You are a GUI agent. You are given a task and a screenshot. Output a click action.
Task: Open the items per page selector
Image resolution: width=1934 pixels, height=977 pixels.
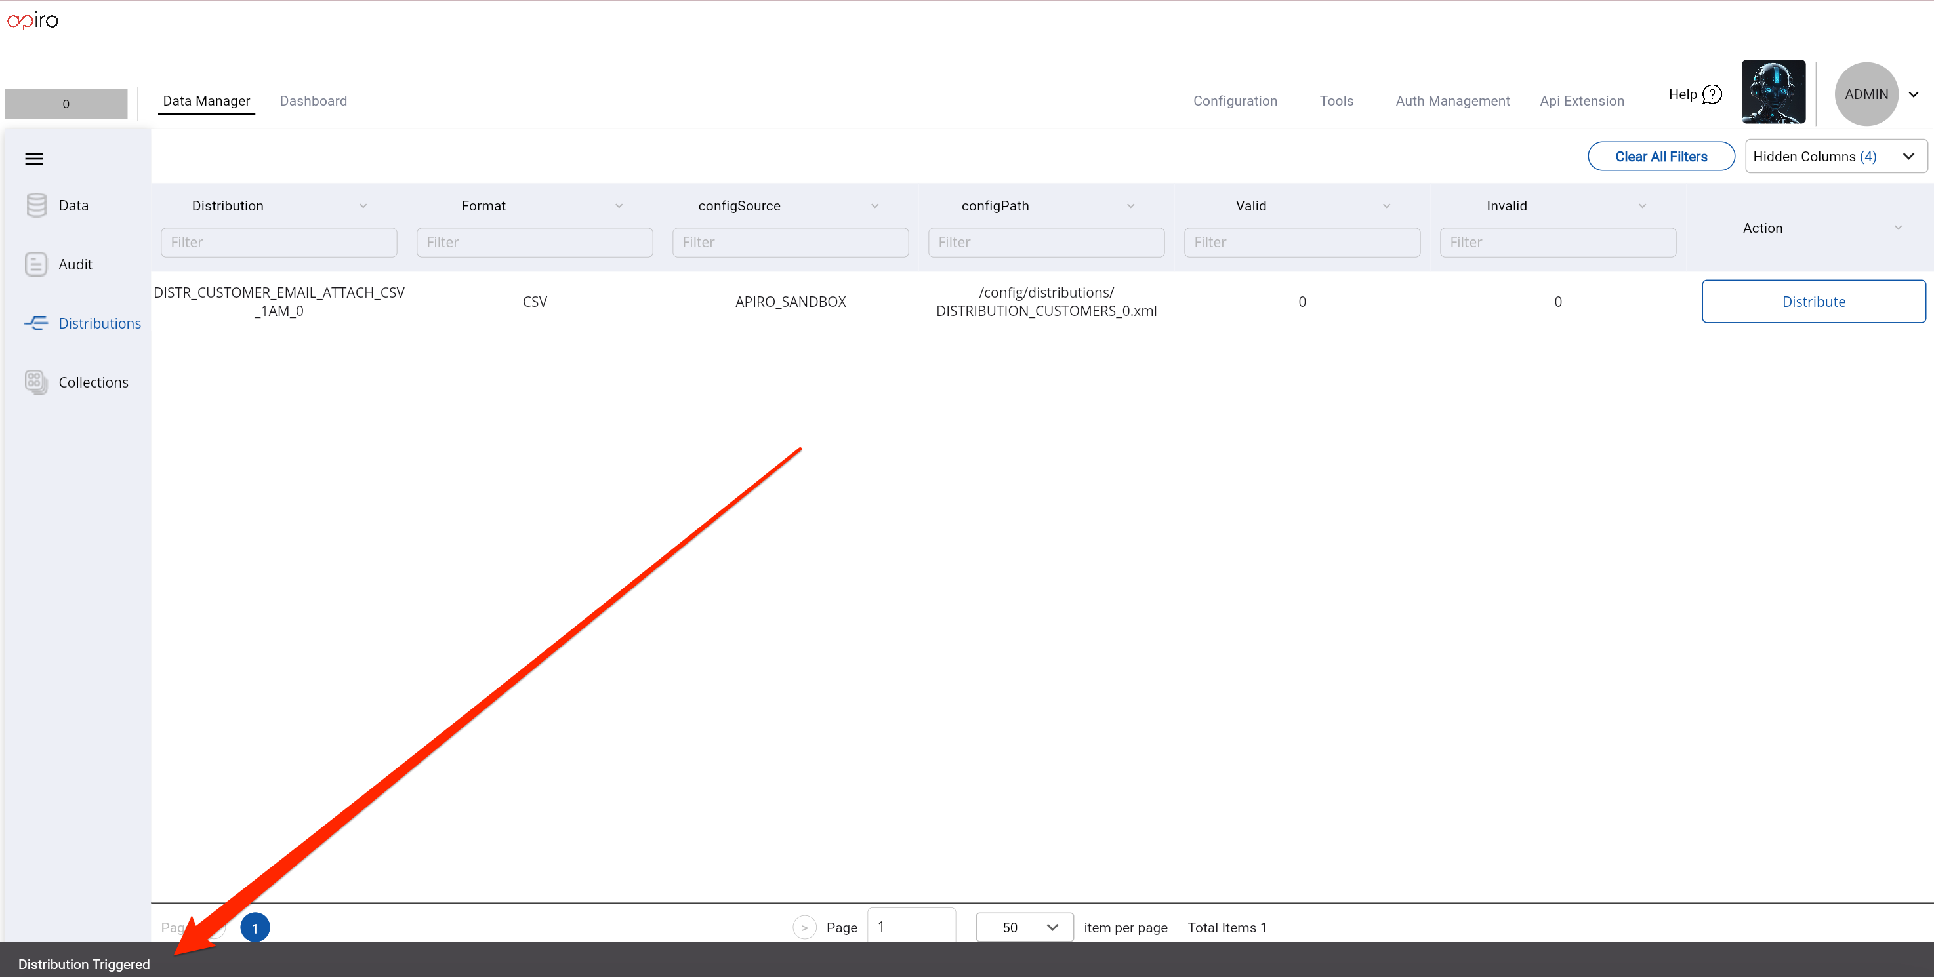(1023, 927)
